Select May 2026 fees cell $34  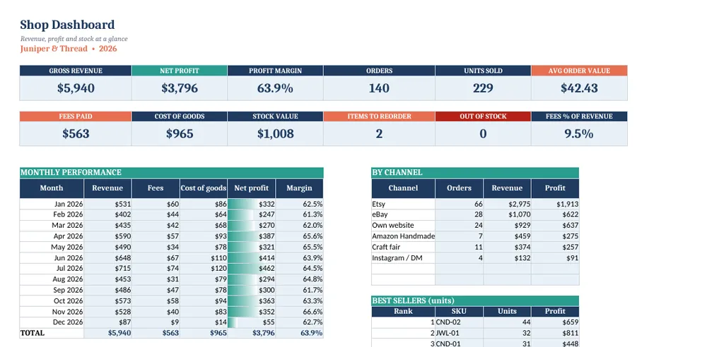pyautogui.click(x=156, y=247)
